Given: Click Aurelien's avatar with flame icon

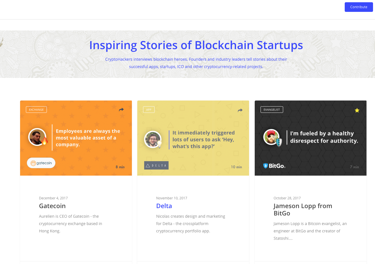Looking at the screenshot, I should (x=38, y=137).
